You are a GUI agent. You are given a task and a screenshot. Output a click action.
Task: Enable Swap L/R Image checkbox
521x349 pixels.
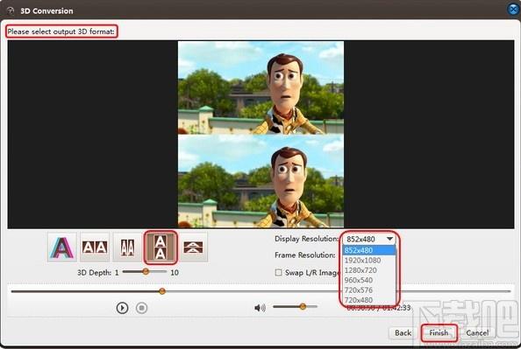pyautogui.click(x=278, y=272)
